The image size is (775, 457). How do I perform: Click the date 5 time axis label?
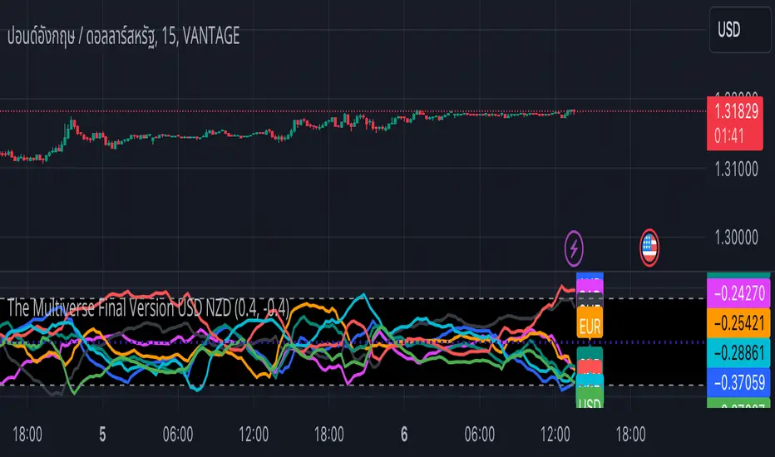102,435
